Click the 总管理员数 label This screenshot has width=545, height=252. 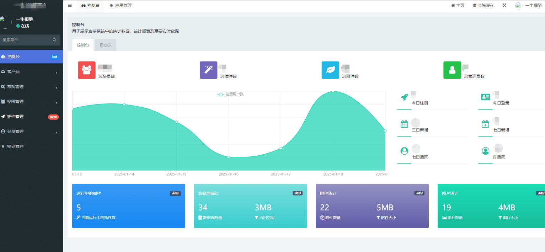474,76
